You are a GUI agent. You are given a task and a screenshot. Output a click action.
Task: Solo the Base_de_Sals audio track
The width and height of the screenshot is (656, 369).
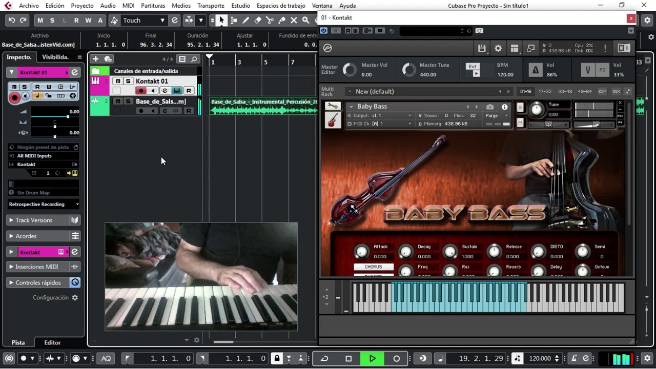[x=128, y=101]
